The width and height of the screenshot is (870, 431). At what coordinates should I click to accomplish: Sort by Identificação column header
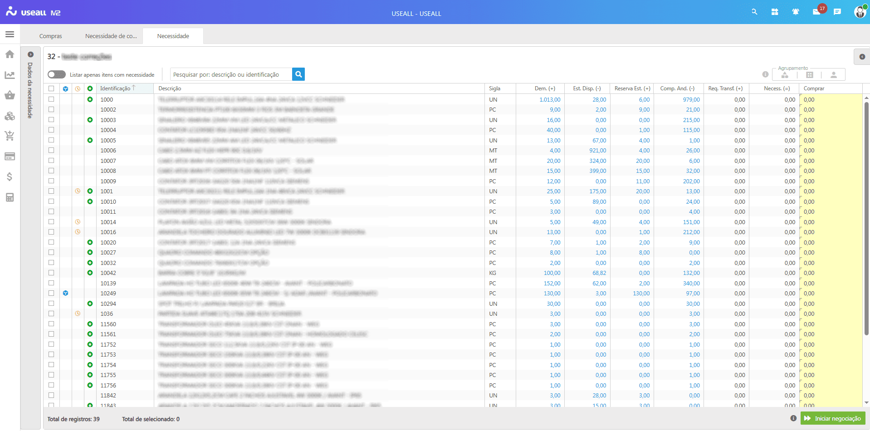[x=117, y=88]
